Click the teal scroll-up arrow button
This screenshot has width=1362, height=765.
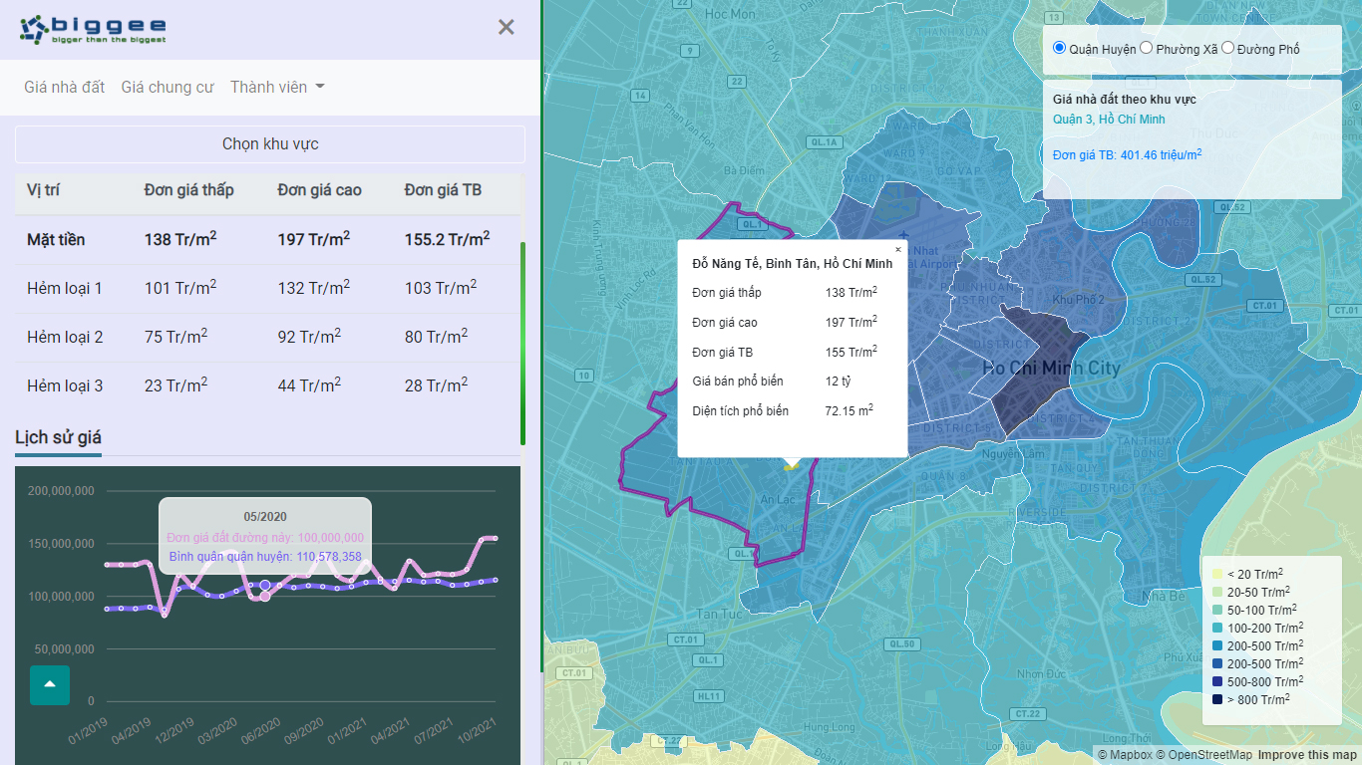(50, 685)
